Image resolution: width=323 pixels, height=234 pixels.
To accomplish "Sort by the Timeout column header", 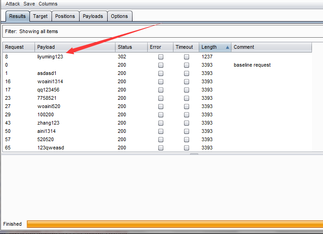I will pyautogui.click(x=186, y=47).
